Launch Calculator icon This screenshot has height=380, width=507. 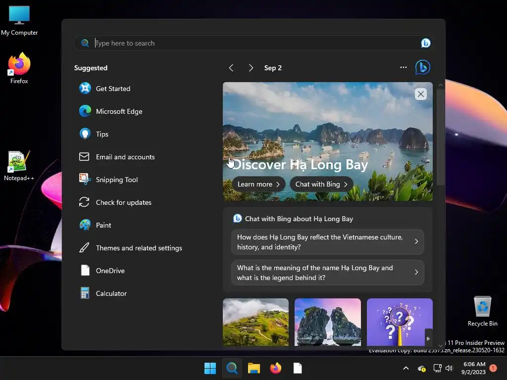(x=85, y=293)
